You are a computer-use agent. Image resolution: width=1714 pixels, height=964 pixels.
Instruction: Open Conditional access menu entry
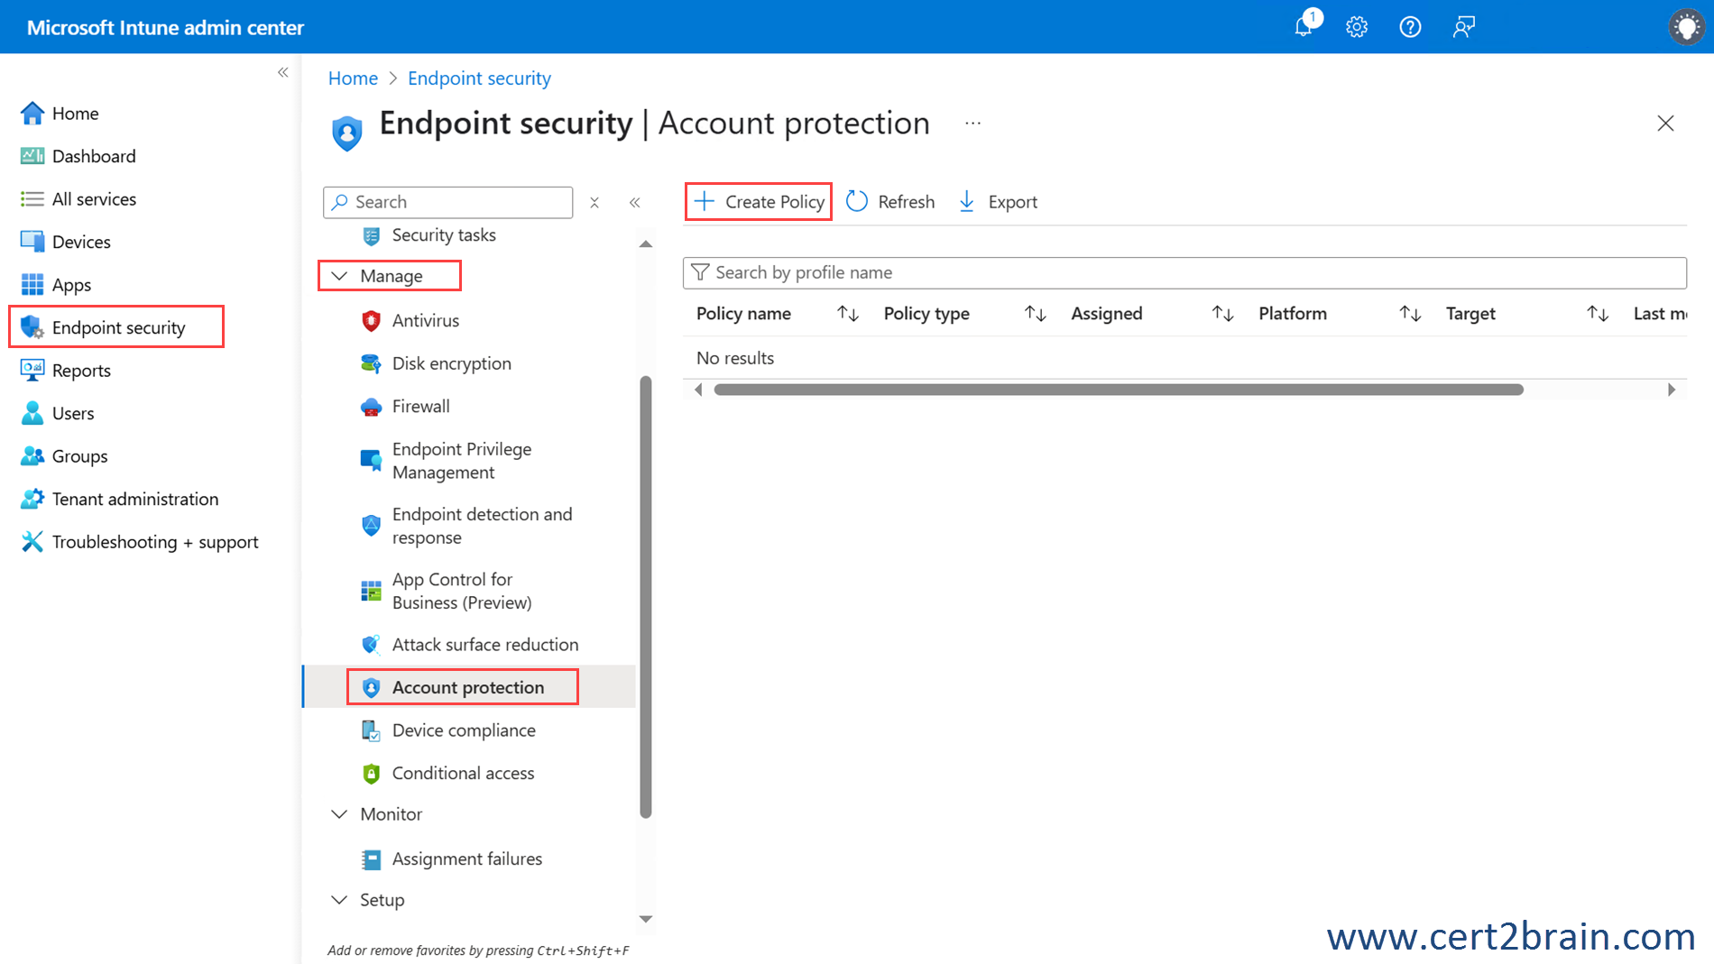click(x=463, y=773)
